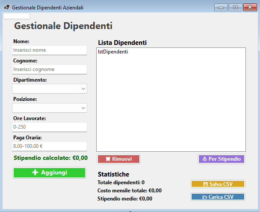Click the Aggiungi button

(x=50, y=173)
